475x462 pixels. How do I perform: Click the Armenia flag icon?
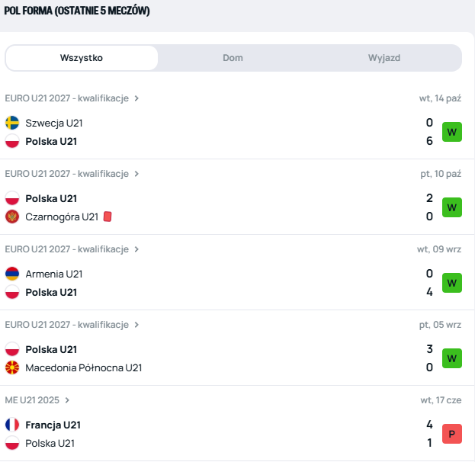point(12,274)
